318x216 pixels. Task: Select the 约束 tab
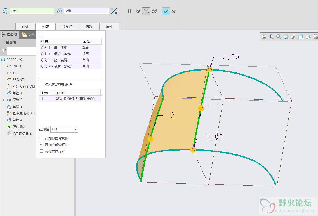(46, 27)
